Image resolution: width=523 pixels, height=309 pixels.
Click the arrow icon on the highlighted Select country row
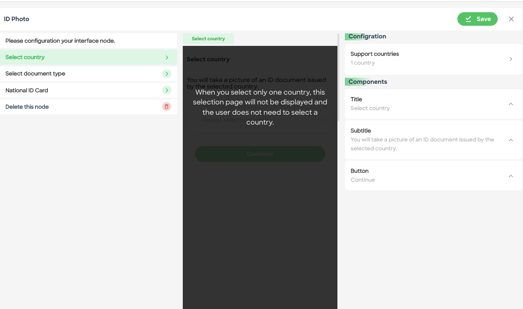(x=167, y=57)
